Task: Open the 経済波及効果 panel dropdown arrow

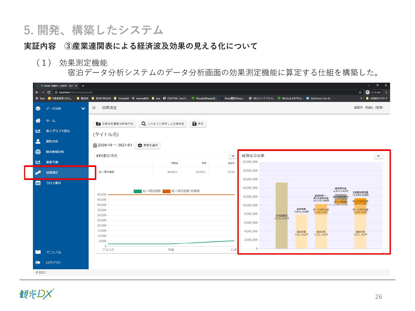Action: (378, 156)
